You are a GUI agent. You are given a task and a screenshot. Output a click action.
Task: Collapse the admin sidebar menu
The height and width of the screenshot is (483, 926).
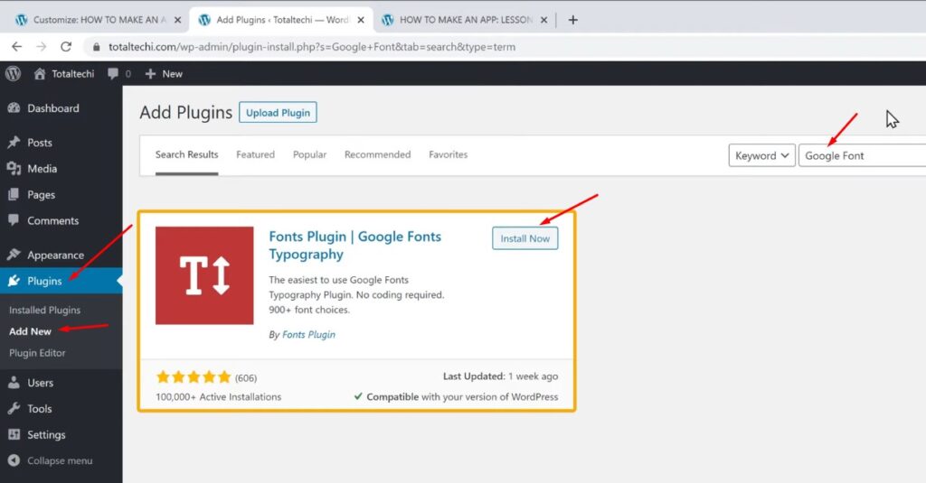click(x=51, y=460)
